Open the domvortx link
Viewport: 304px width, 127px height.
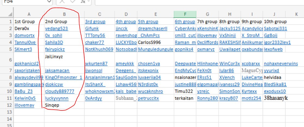[x=24, y=35]
